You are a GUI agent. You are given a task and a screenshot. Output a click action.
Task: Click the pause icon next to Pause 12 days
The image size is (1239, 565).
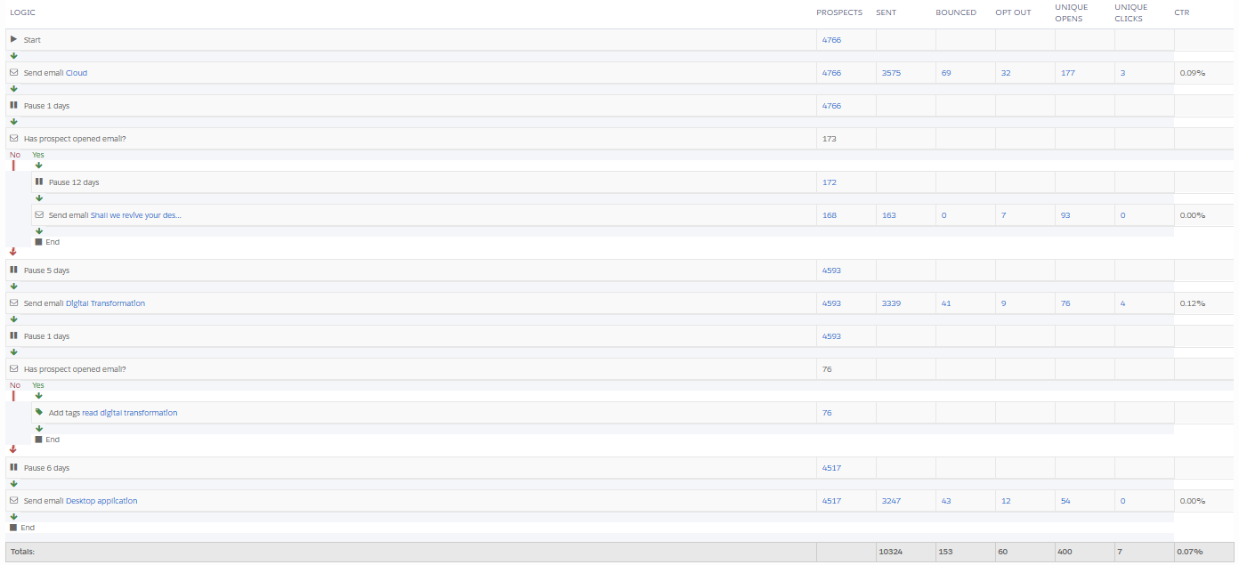tap(38, 182)
